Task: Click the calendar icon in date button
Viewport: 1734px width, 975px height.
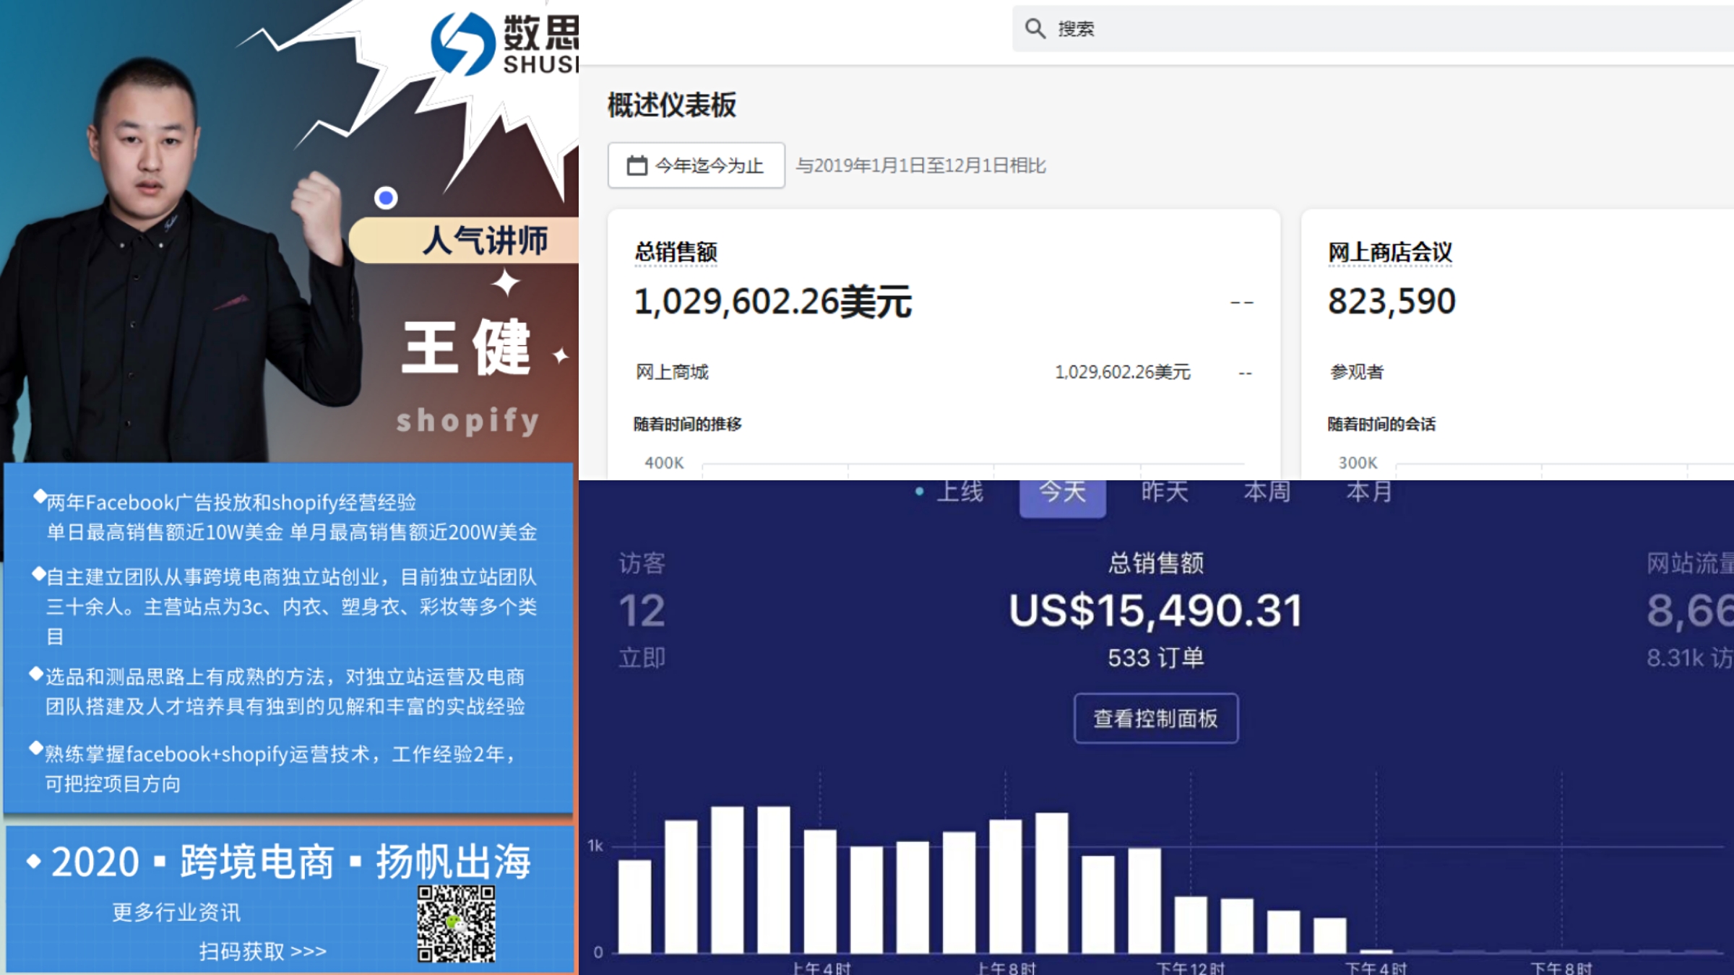Action: click(637, 165)
